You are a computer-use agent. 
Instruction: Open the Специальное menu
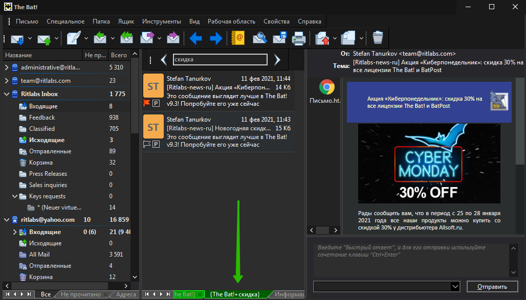65,21
